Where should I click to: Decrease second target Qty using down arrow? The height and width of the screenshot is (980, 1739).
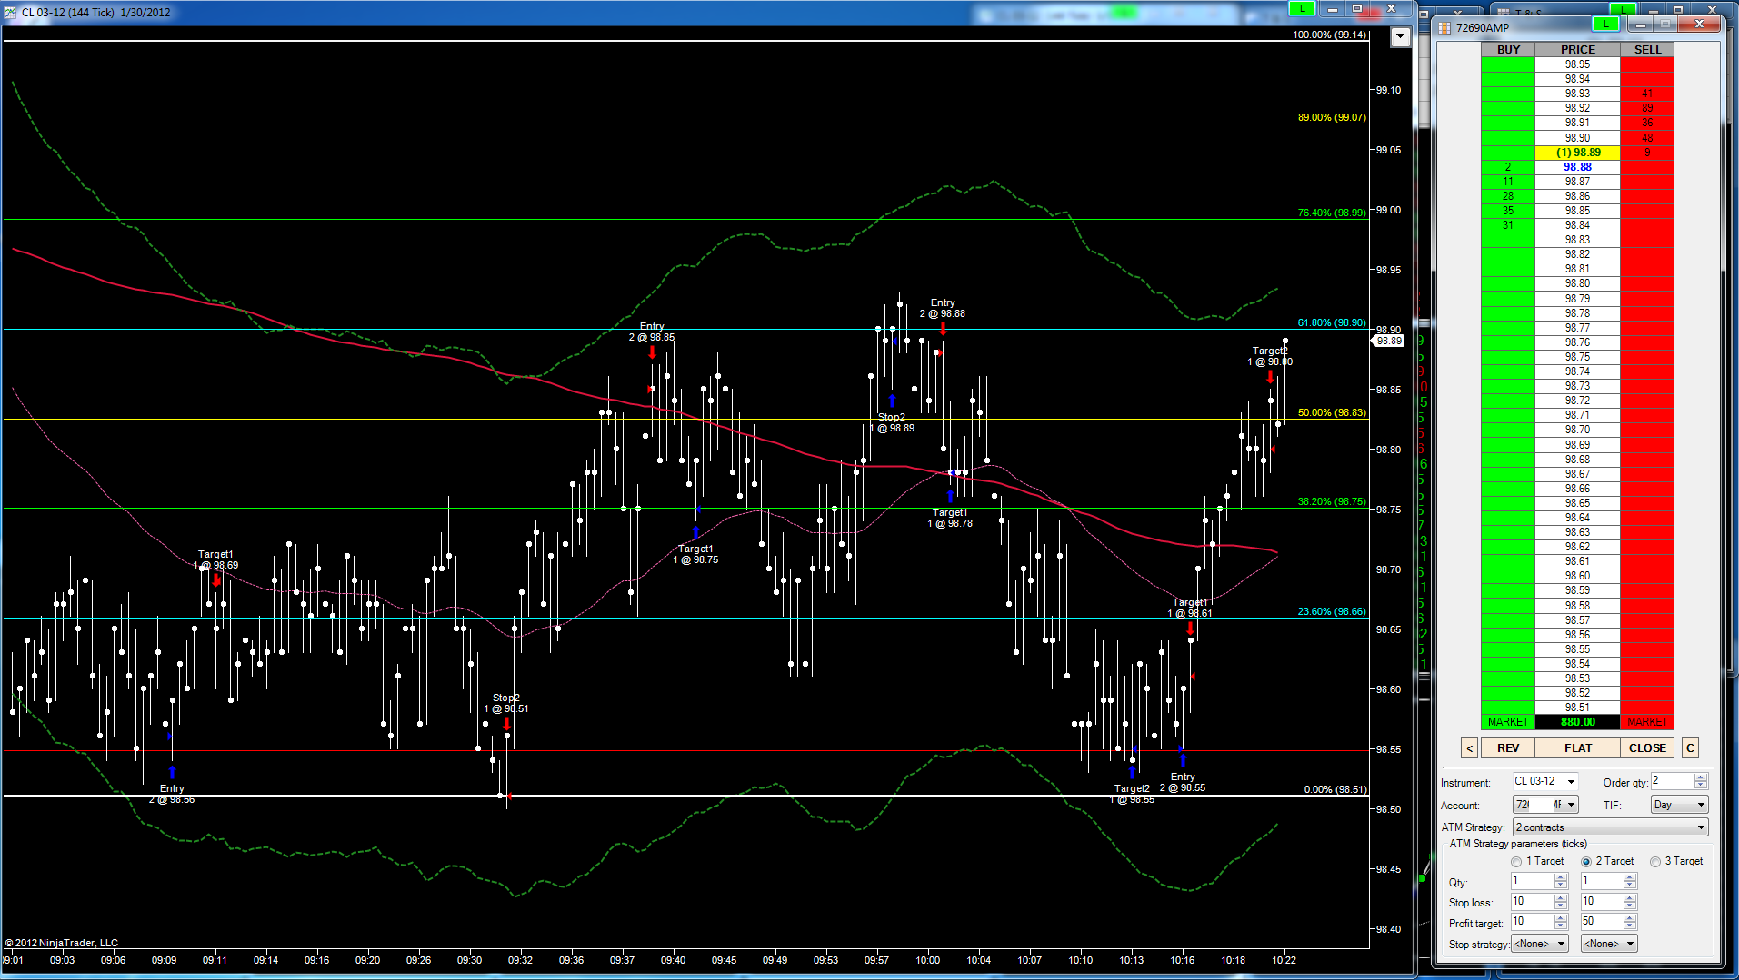[x=1630, y=886]
